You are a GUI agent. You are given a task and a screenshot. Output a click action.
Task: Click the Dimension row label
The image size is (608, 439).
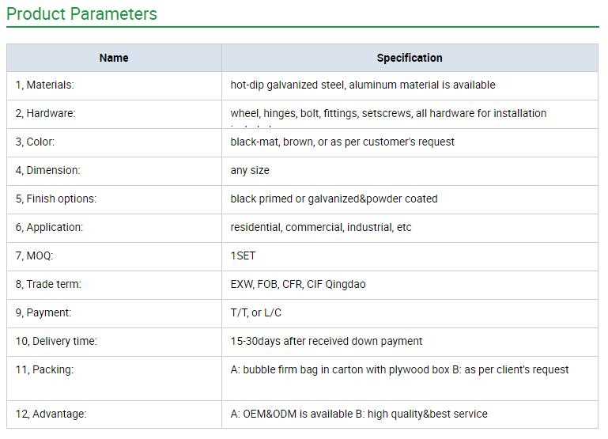tap(47, 171)
